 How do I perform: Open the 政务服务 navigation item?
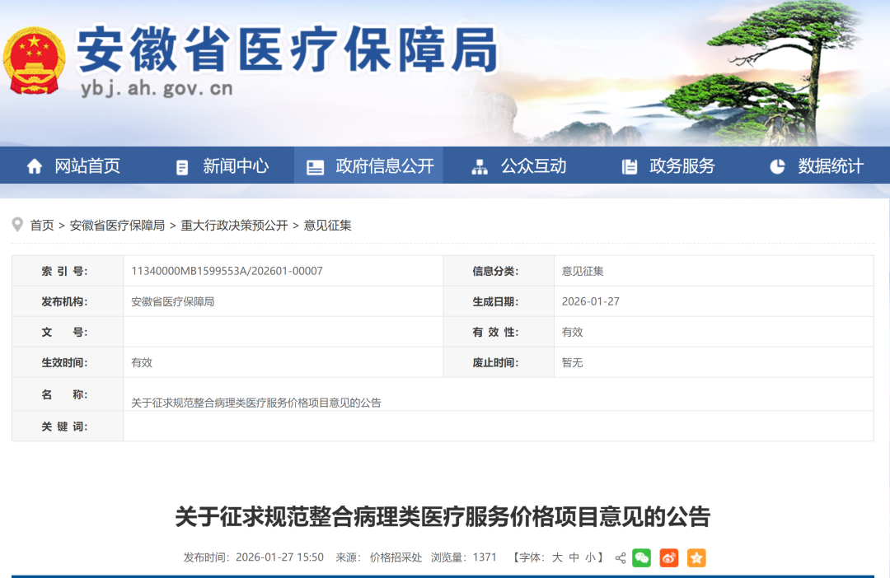[682, 166]
